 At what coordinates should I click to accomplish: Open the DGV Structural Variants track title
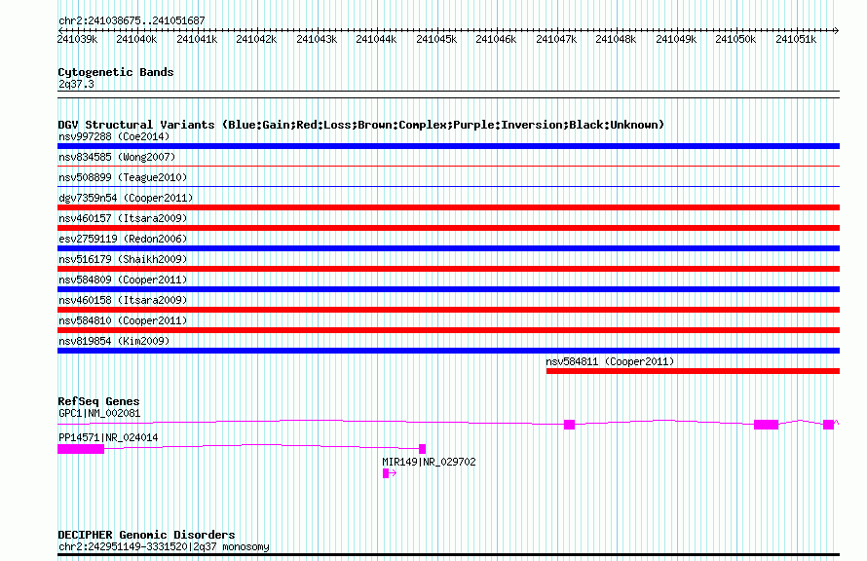coord(360,125)
